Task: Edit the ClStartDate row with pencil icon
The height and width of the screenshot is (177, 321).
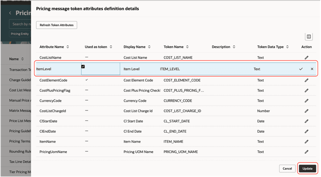Action: coord(306,121)
